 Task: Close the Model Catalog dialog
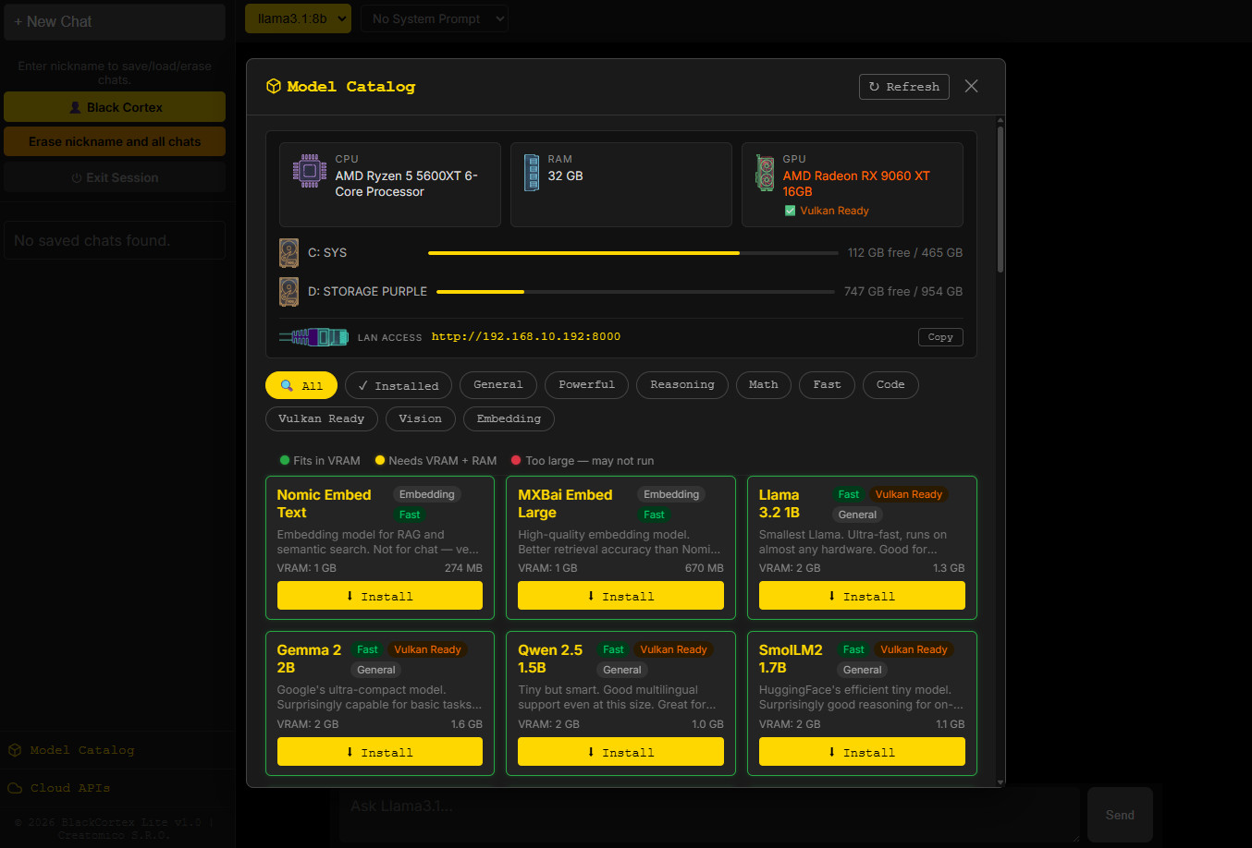coord(971,86)
